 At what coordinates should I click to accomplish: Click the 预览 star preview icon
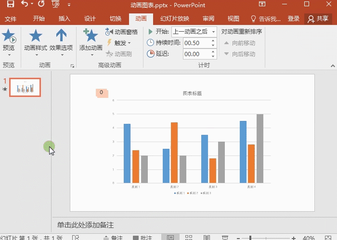[x=9, y=36]
